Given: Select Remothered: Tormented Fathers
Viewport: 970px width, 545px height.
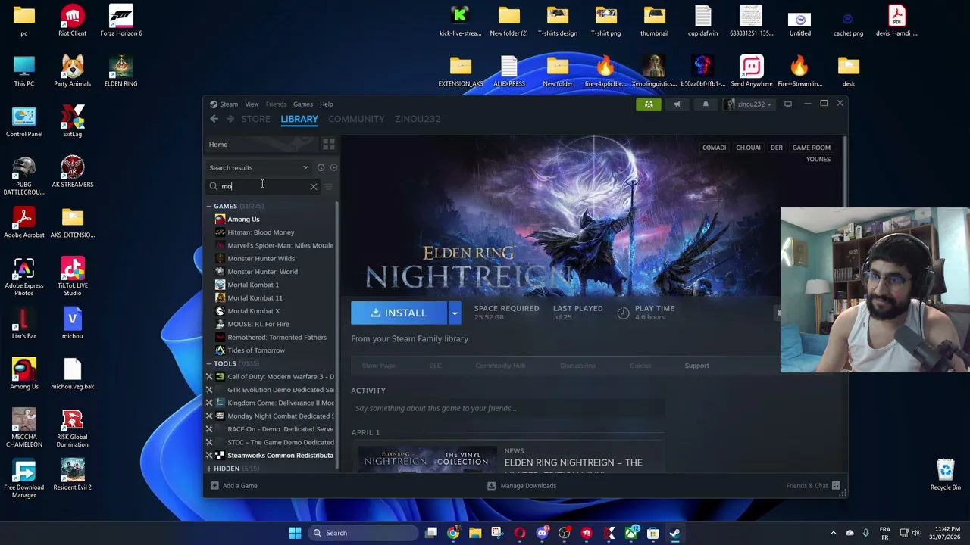Looking at the screenshot, I should [277, 338].
